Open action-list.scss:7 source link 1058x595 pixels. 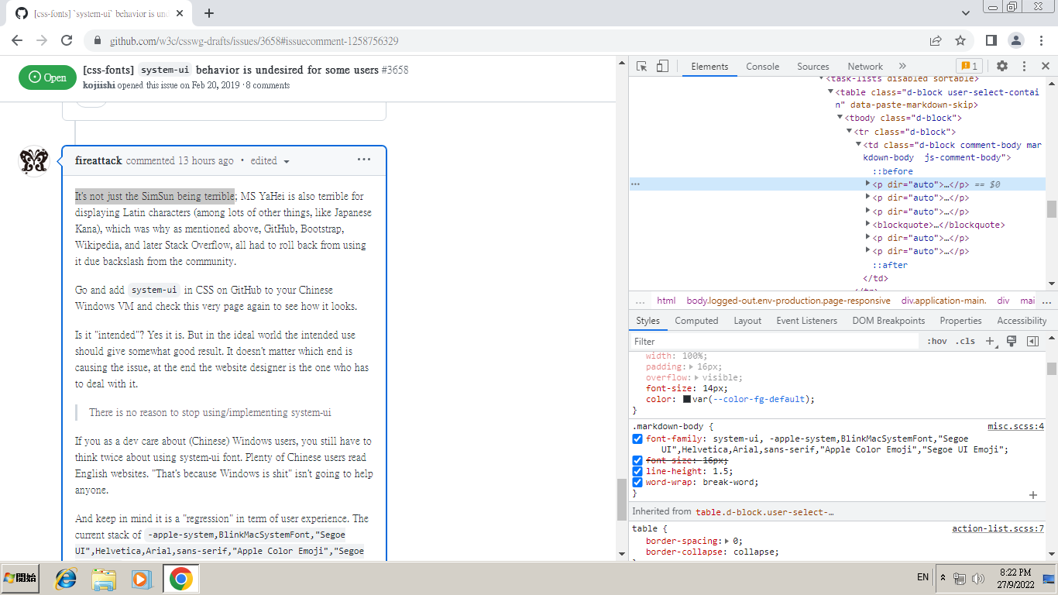(x=998, y=528)
